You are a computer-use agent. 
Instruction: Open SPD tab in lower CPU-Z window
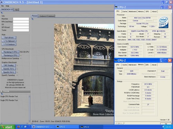click(x=147, y=65)
